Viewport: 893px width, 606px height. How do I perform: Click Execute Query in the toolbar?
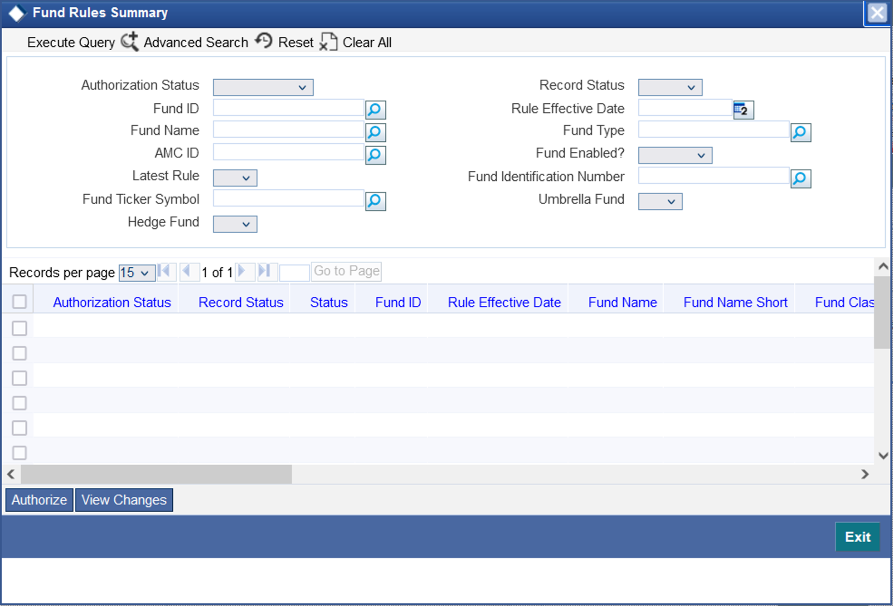pos(71,43)
